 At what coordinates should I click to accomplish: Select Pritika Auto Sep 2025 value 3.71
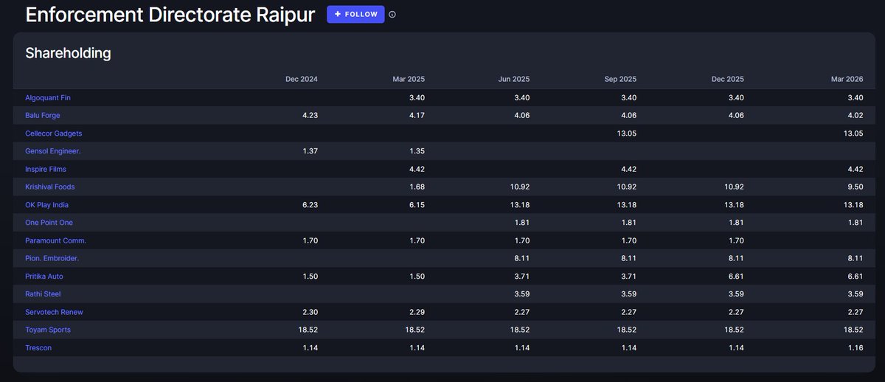coord(629,276)
